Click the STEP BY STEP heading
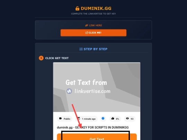Viewport: 187px width, 140px height. coord(96,49)
